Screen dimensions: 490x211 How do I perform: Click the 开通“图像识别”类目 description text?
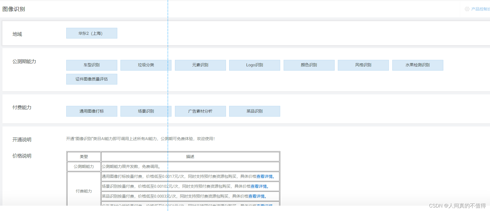[x=140, y=139]
